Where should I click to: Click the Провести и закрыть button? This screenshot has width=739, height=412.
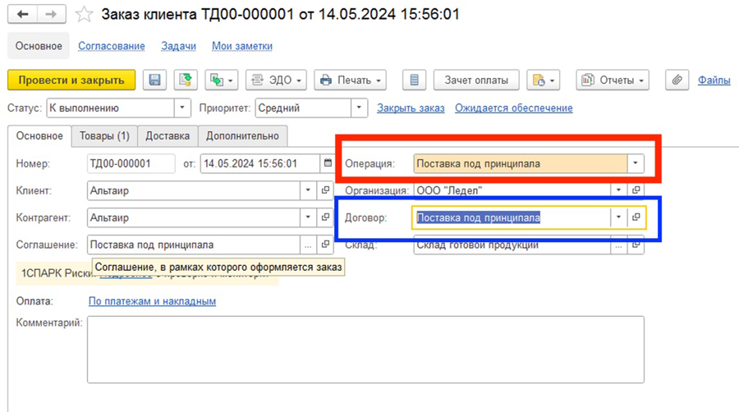71,80
